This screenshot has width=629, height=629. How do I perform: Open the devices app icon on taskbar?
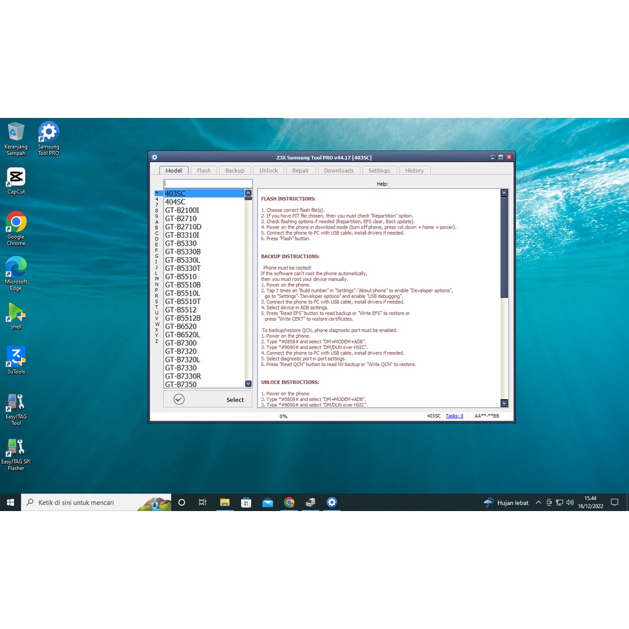pyautogui.click(x=310, y=502)
